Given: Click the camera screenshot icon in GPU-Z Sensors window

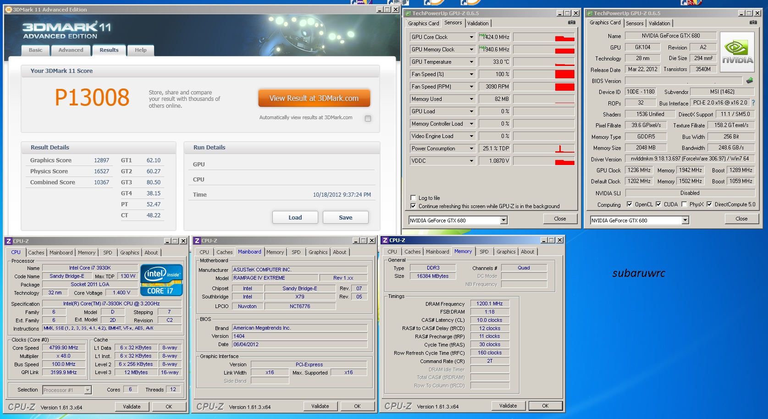Looking at the screenshot, I should point(572,22).
